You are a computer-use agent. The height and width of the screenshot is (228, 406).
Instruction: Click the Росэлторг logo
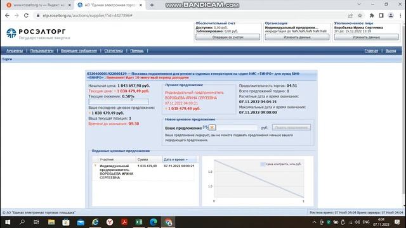(38, 34)
